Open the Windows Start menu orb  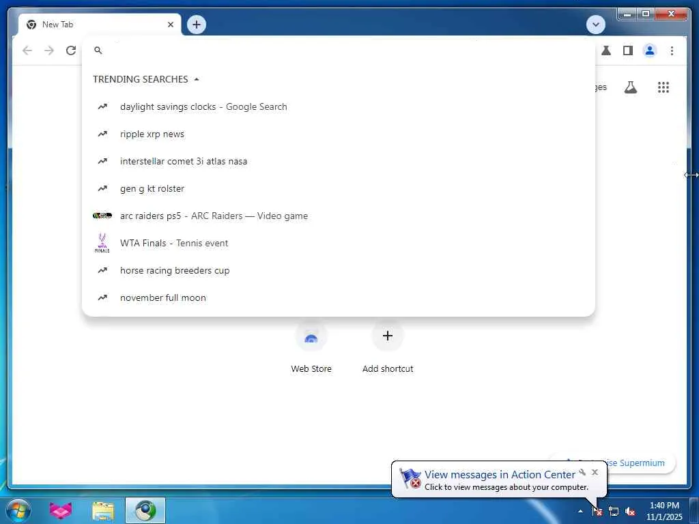[x=18, y=510]
